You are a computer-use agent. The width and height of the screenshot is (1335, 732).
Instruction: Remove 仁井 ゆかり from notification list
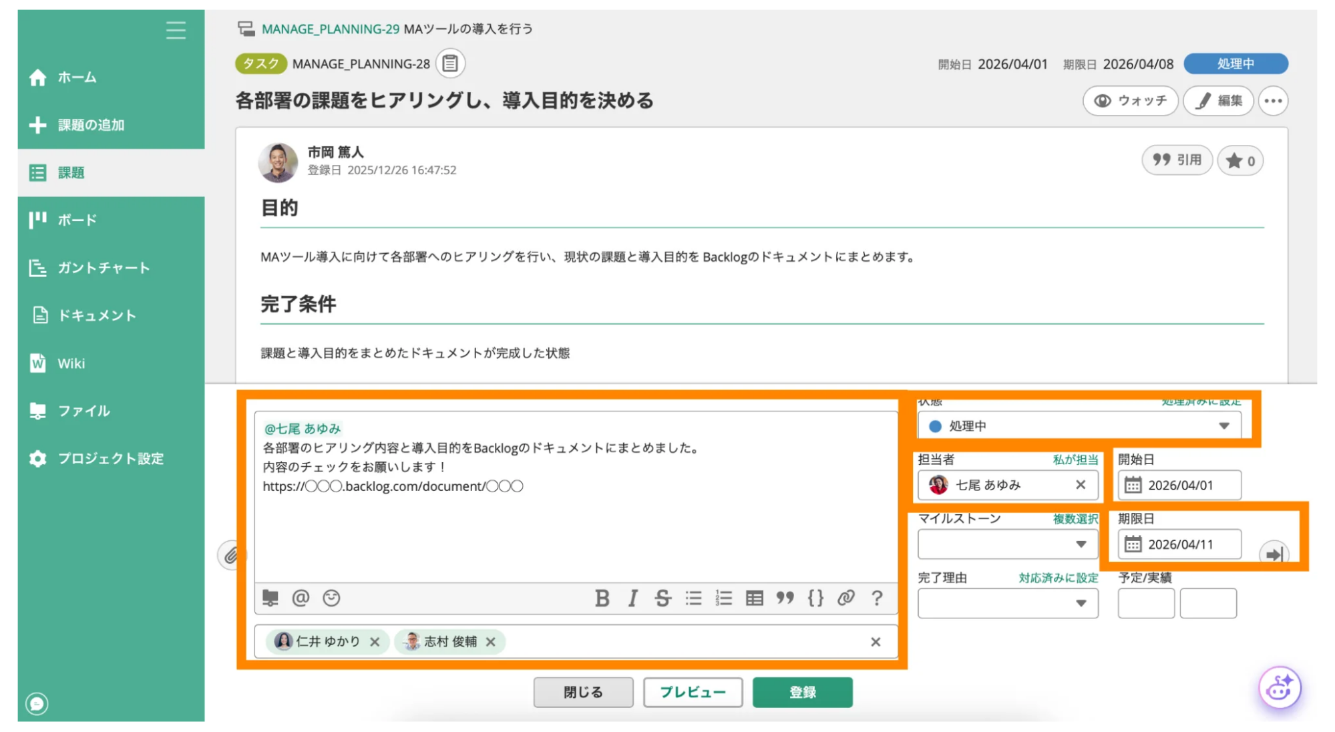375,642
